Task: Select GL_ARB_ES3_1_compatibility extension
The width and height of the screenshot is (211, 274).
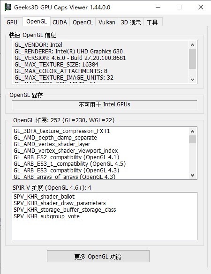Action: (70, 164)
